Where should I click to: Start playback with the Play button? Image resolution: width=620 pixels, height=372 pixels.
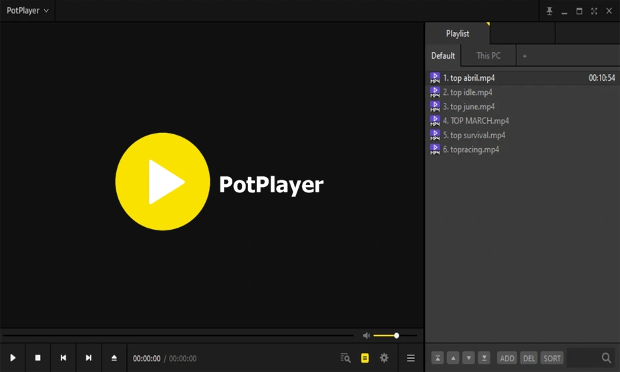coord(13,358)
